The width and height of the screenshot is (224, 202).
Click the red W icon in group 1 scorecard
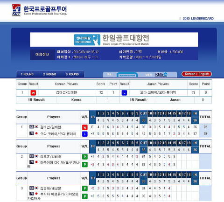[85, 127]
